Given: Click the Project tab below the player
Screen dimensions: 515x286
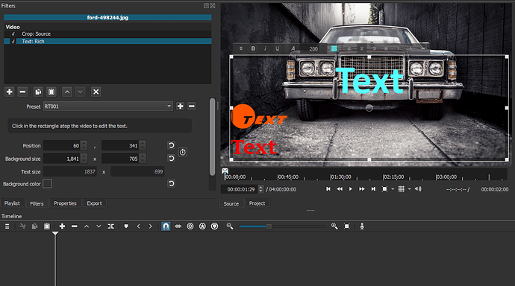Looking at the screenshot, I should 257,203.
